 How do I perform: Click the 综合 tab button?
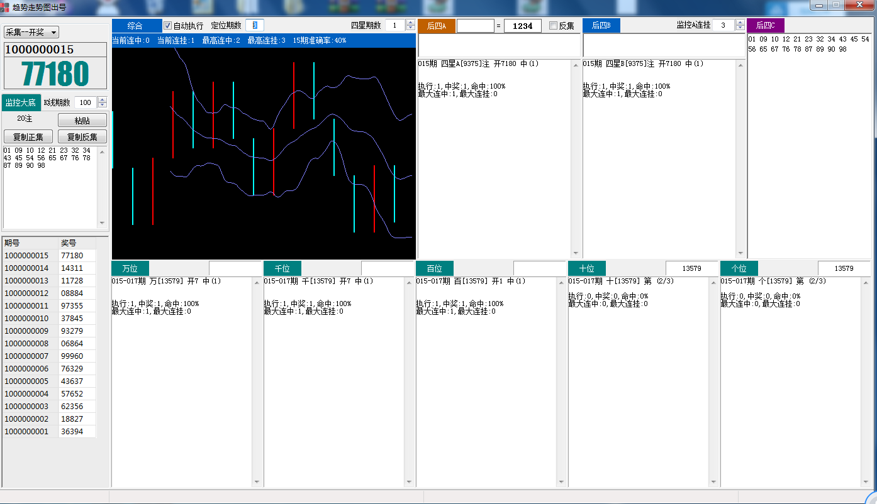point(137,26)
